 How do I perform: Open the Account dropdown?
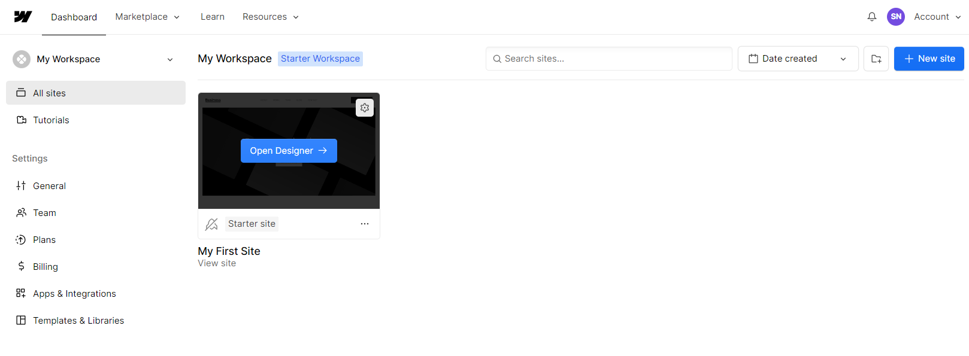point(937,17)
